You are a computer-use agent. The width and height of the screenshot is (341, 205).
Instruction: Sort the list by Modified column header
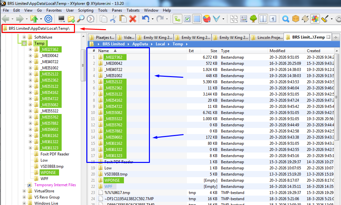[x=277, y=51]
